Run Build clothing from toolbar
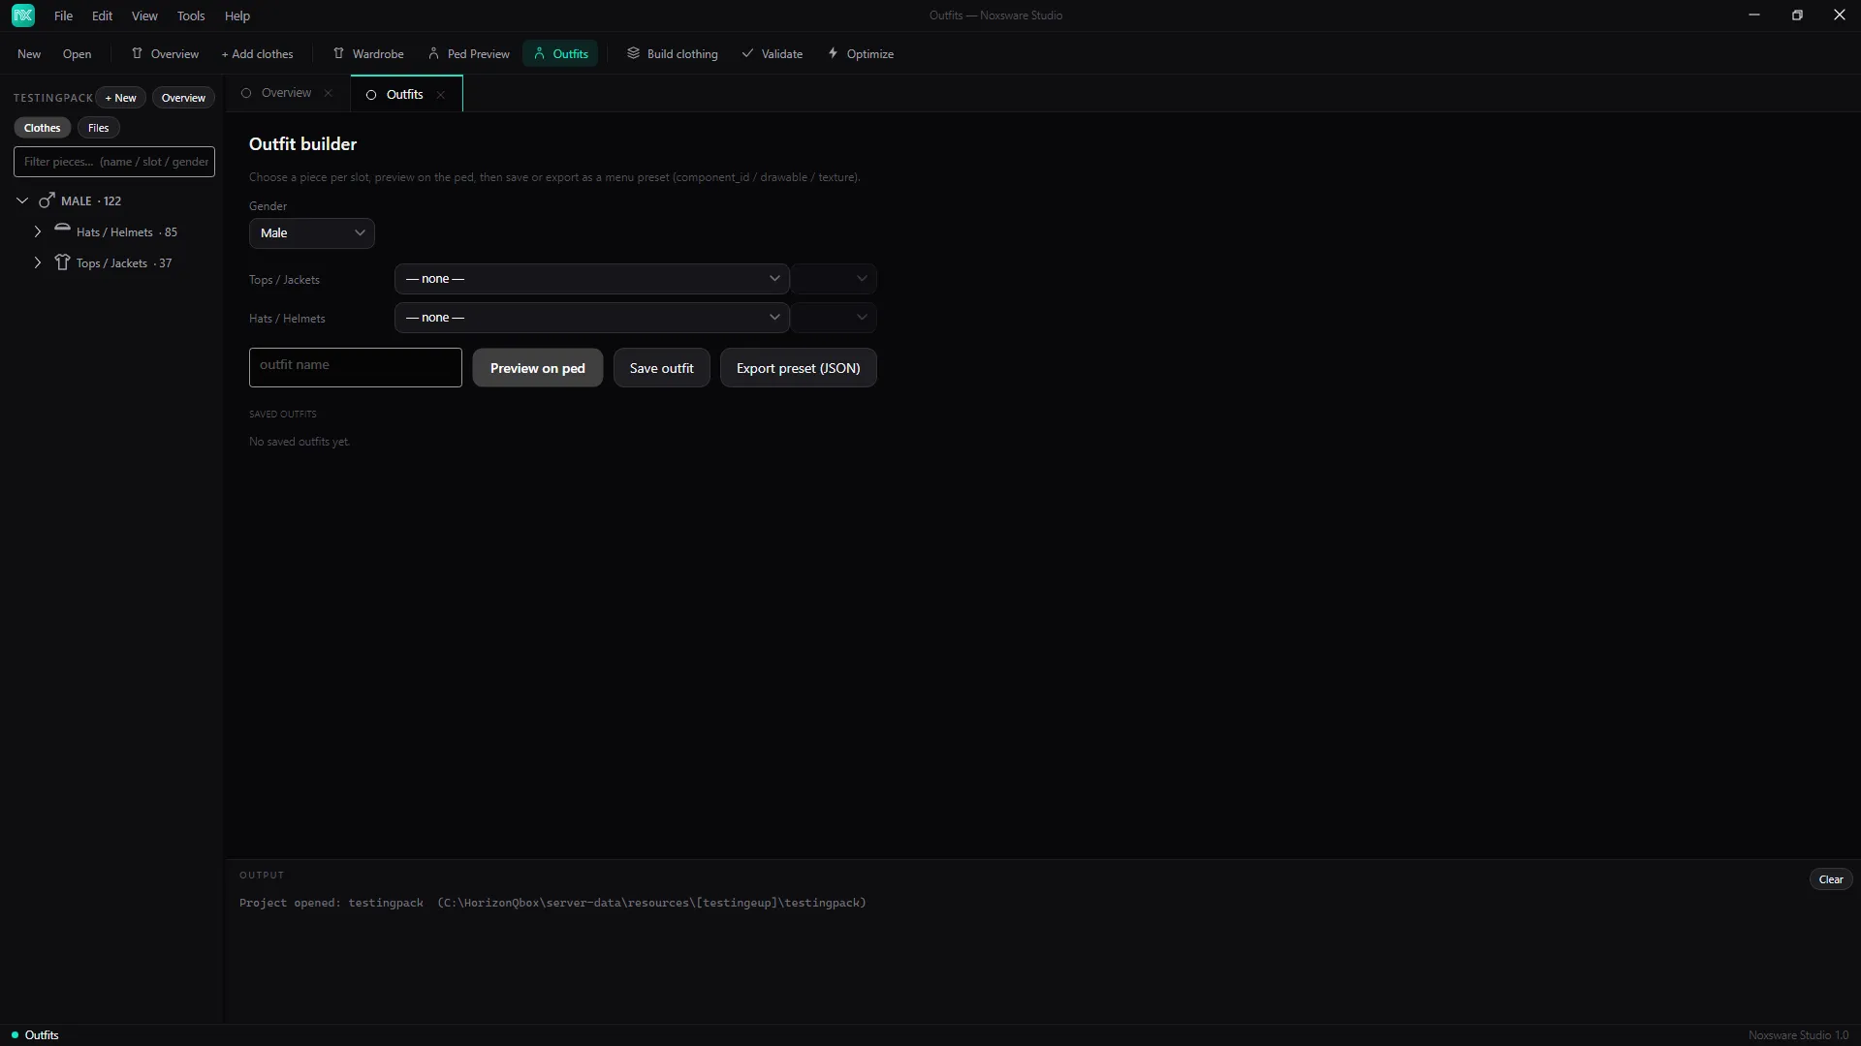The image size is (1861, 1046). point(673,54)
